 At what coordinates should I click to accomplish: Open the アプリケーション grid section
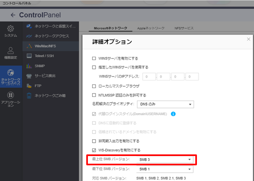click(x=11, y=99)
